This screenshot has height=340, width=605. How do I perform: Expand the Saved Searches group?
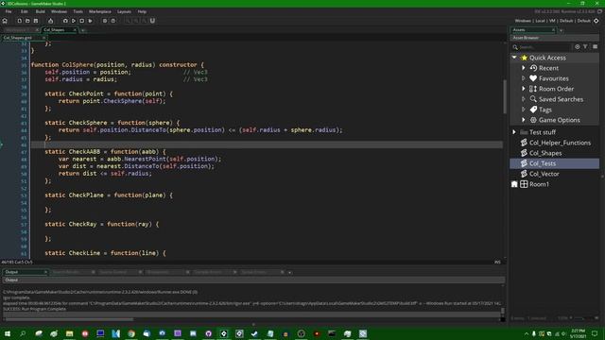tap(524, 99)
